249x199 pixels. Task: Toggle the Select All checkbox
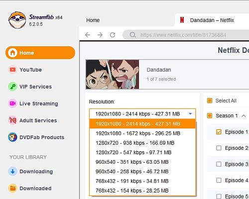[x=210, y=100]
